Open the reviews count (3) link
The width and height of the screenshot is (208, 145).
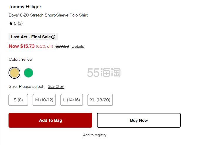coord(20,23)
